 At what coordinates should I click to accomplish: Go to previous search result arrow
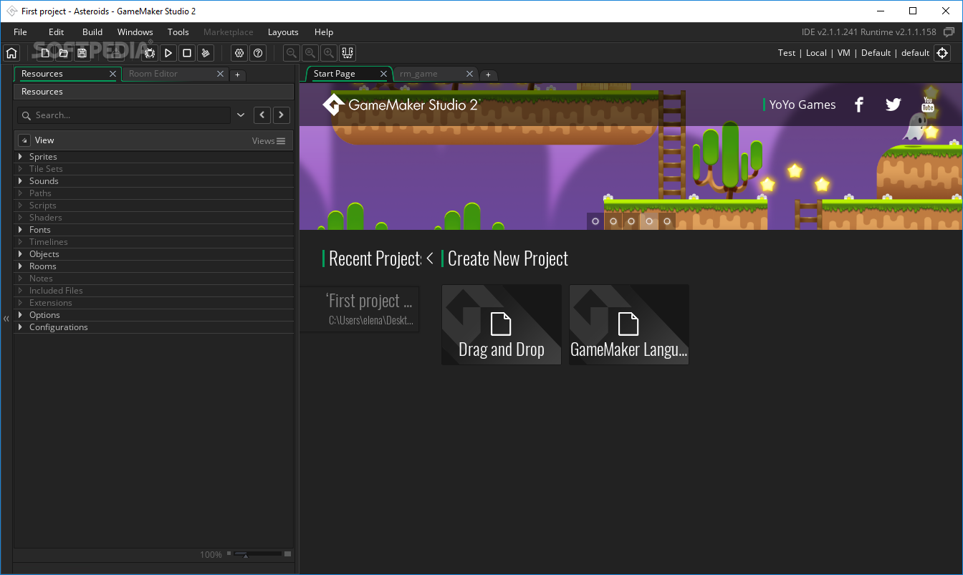click(262, 115)
